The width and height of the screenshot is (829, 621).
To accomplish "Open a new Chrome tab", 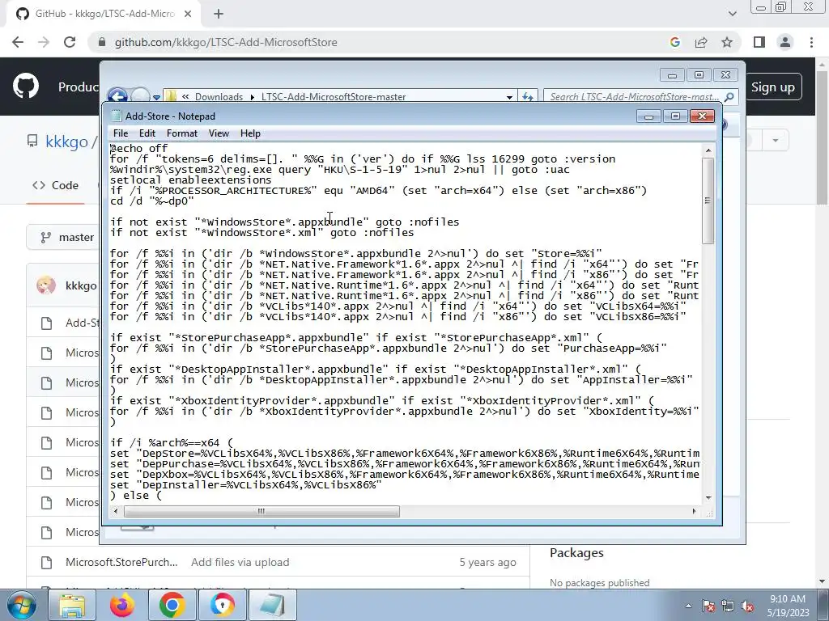I will tap(219, 14).
